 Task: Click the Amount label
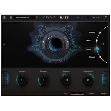[23, 71]
